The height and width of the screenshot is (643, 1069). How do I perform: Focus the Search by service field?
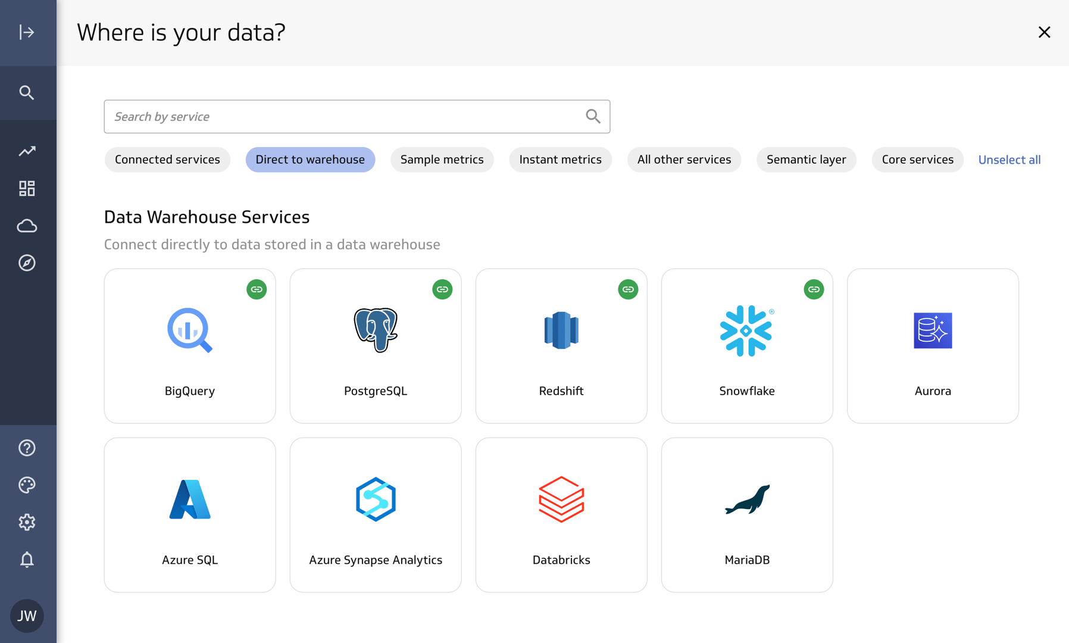click(357, 117)
